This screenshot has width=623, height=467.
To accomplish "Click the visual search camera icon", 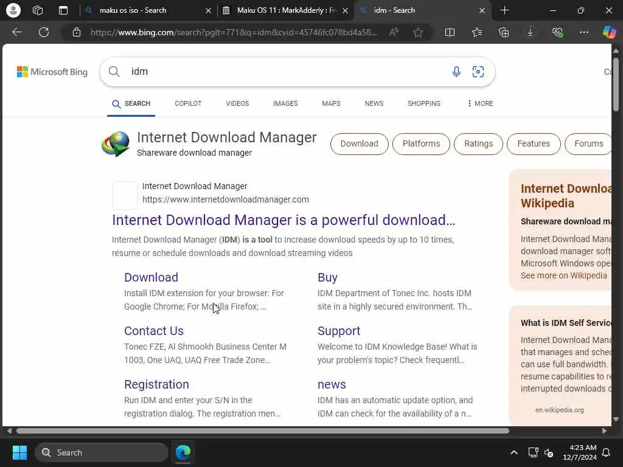I will 478,72.
